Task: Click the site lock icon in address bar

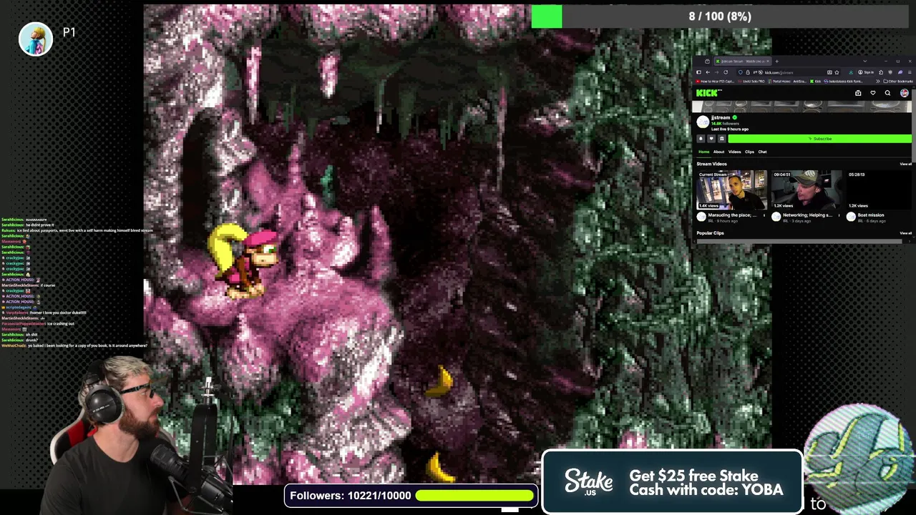Action: [748, 72]
